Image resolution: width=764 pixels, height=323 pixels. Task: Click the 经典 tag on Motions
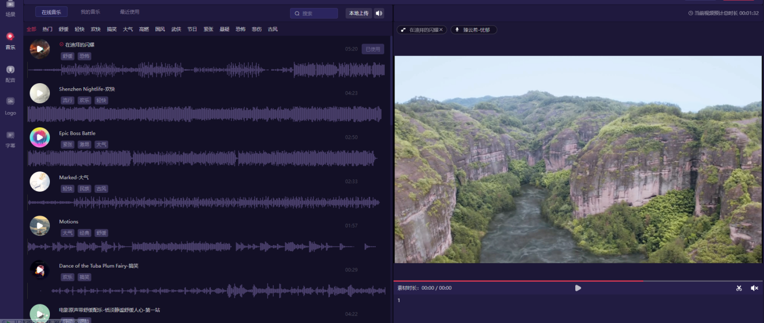pos(84,232)
